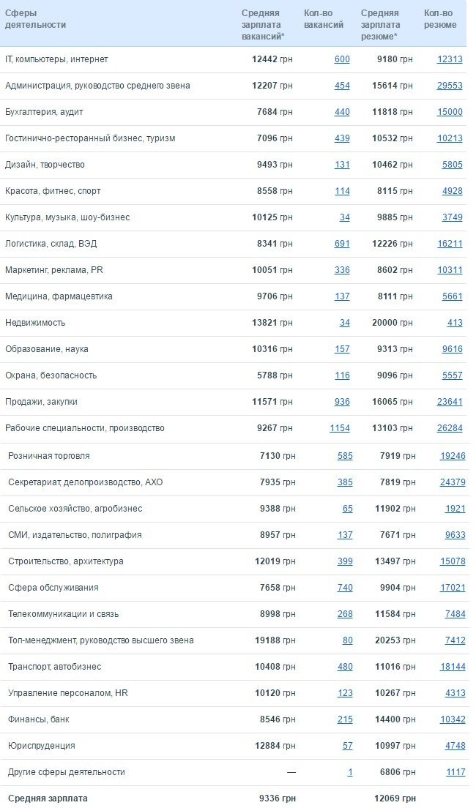Open the 600 vacancies link for IT
476x808 pixels.
pos(342,59)
